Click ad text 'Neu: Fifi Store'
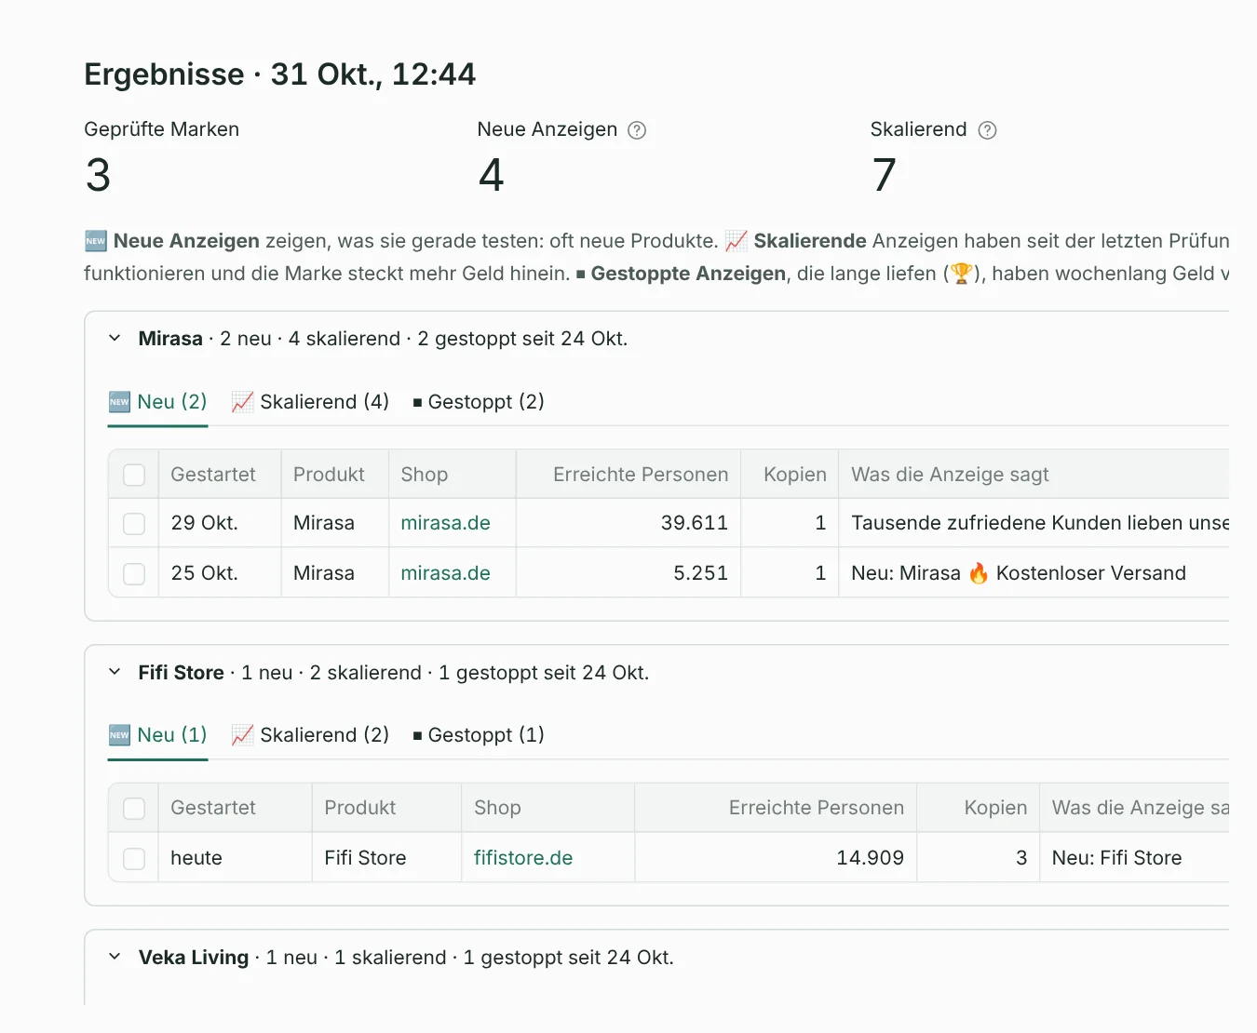Screen dimensions: 1257x1033 [x=1116, y=858]
